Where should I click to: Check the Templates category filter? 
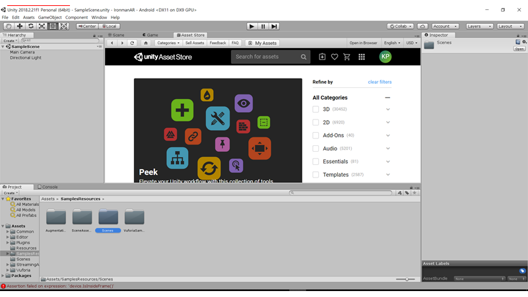point(315,175)
